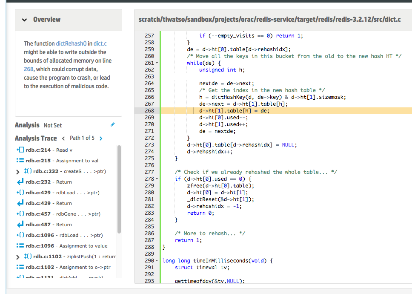Click the Read icon beside rdb.c:214

19,150
